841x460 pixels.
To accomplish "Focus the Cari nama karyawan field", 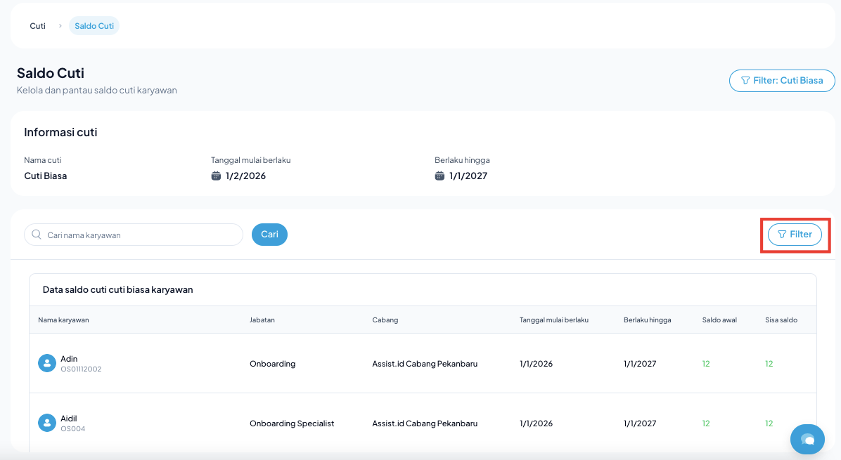I will tap(141, 235).
